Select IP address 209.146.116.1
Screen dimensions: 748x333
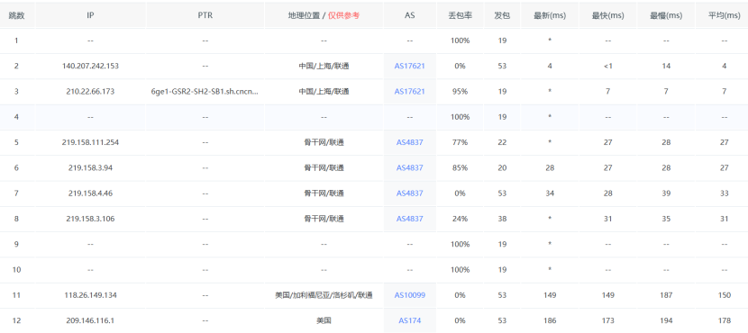[90, 320]
